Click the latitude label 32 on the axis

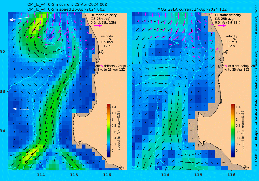[3, 52]
